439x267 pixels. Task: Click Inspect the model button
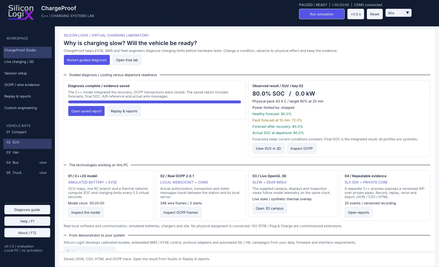[x=86, y=212]
